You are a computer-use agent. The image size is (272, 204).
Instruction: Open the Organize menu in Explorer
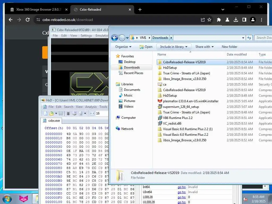pyautogui.click(x=123, y=47)
